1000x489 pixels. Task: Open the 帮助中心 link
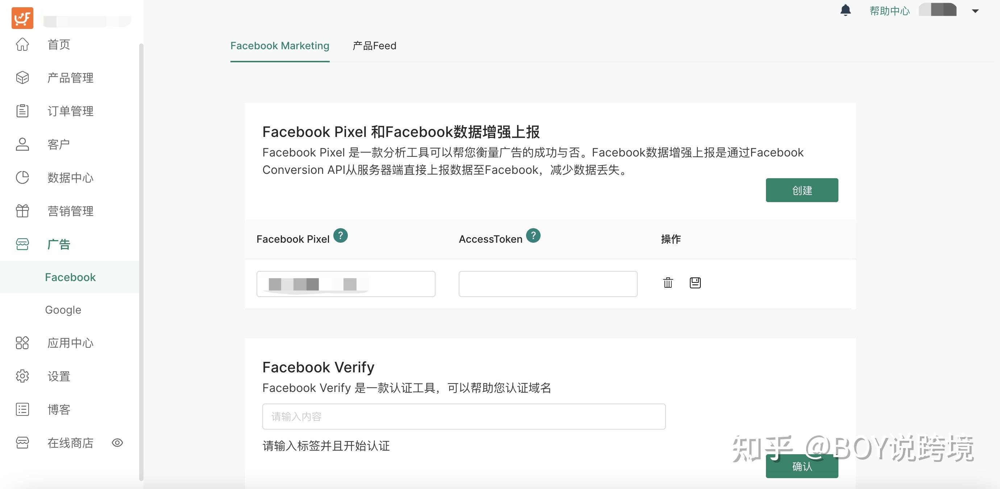point(889,11)
